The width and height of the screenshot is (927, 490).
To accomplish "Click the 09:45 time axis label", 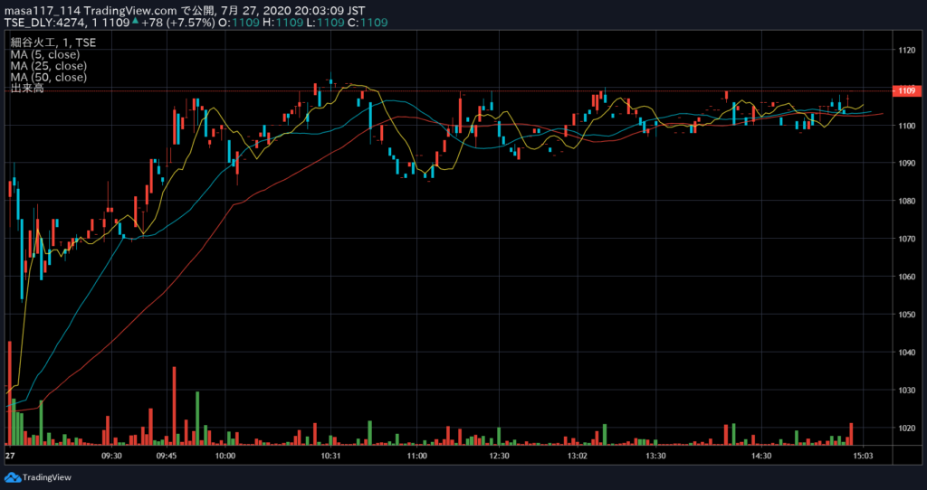I will [167, 456].
